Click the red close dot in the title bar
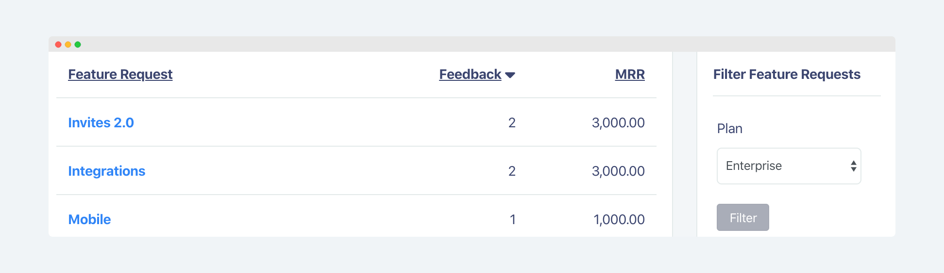Viewport: 944px width, 273px height. point(58,45)
